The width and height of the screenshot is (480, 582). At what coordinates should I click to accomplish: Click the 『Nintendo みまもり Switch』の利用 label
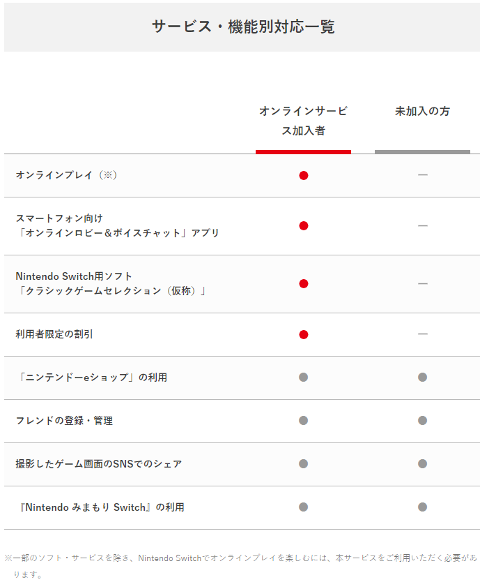pyautogui.click(x=102, y=507)
